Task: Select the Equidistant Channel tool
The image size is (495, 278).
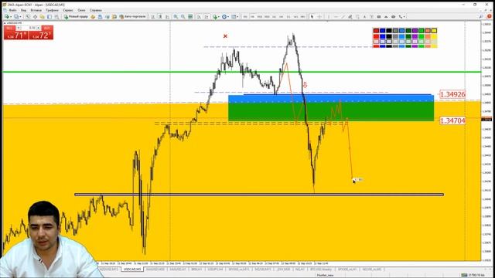Action: 350,16
